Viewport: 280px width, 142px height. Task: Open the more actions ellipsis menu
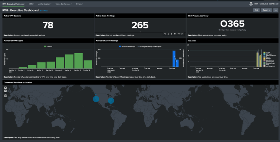(276, 10)
